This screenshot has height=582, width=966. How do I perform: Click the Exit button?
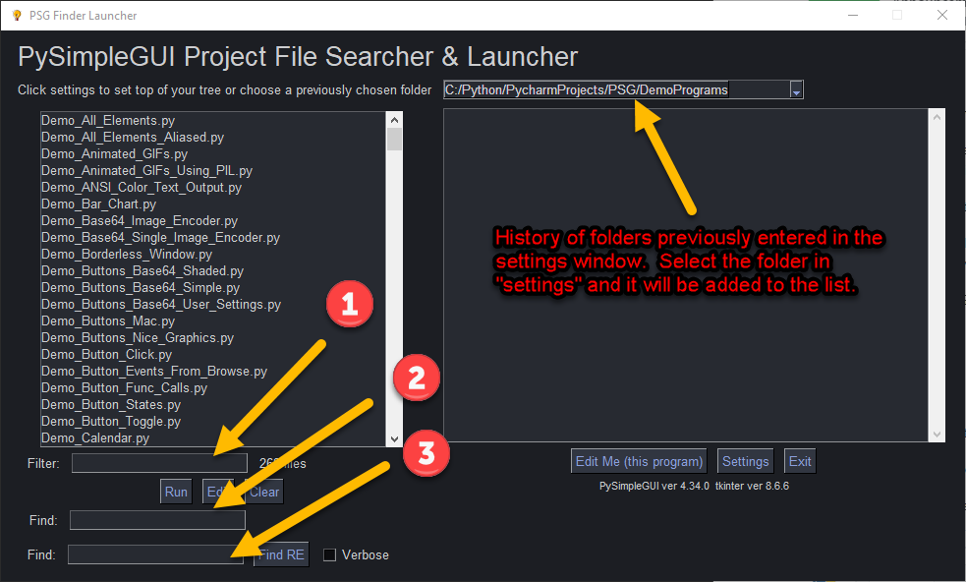click(800, 461)
